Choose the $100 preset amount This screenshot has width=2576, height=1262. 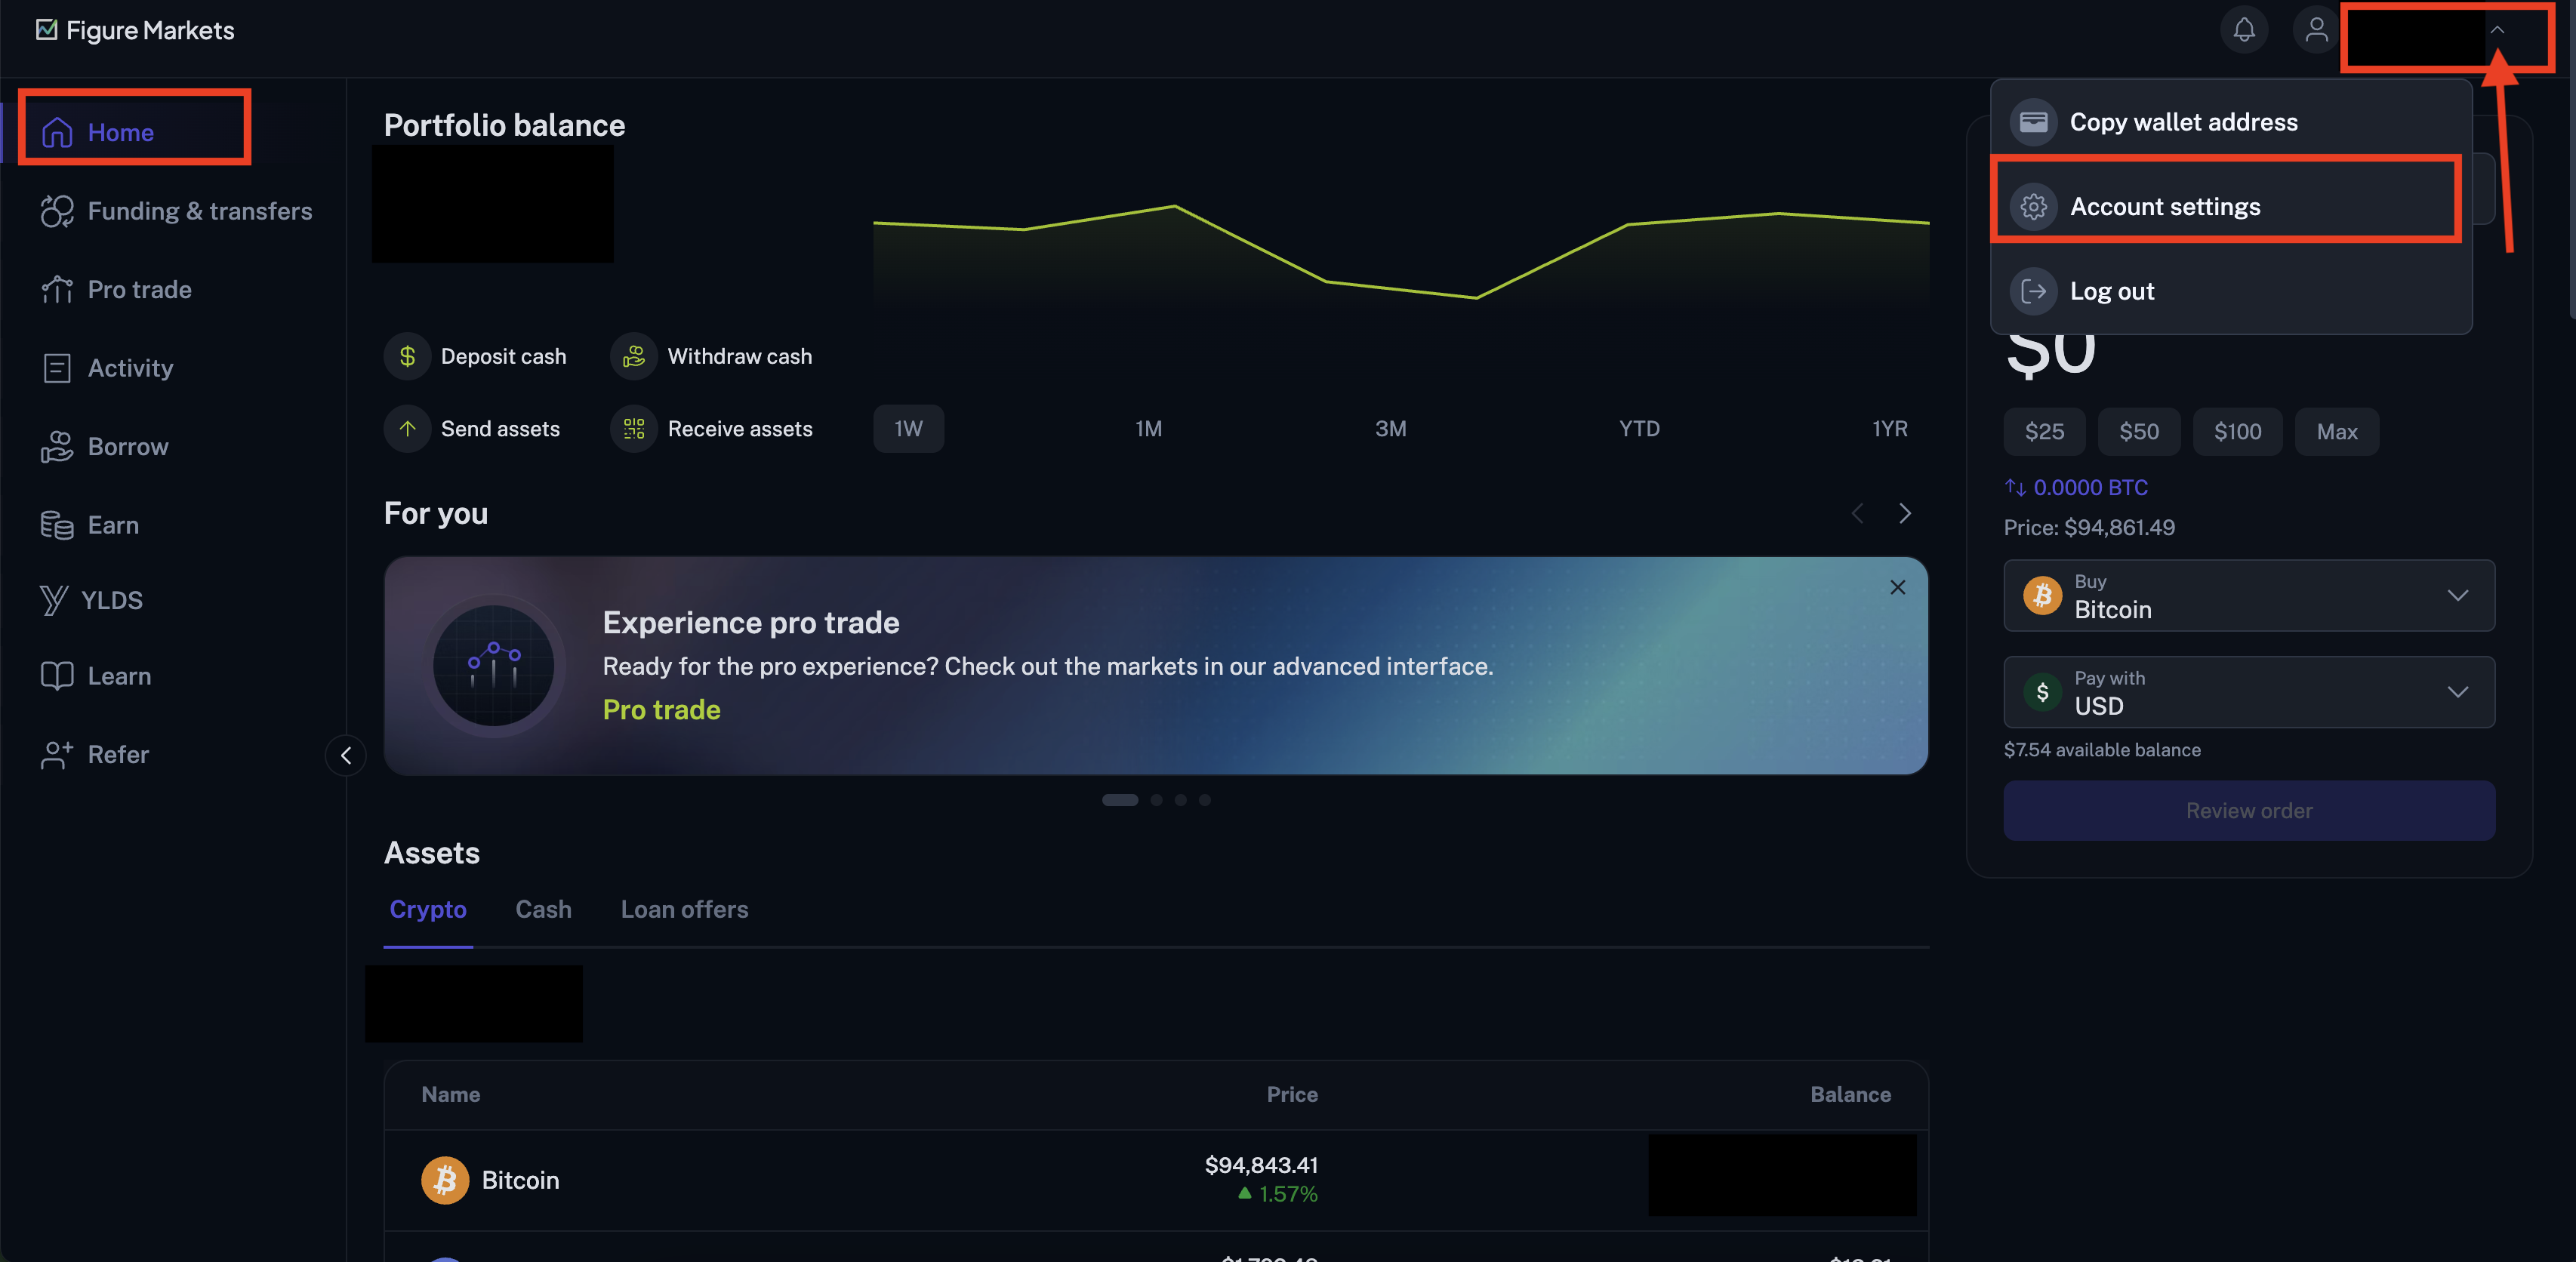[x=2237, y=432]
